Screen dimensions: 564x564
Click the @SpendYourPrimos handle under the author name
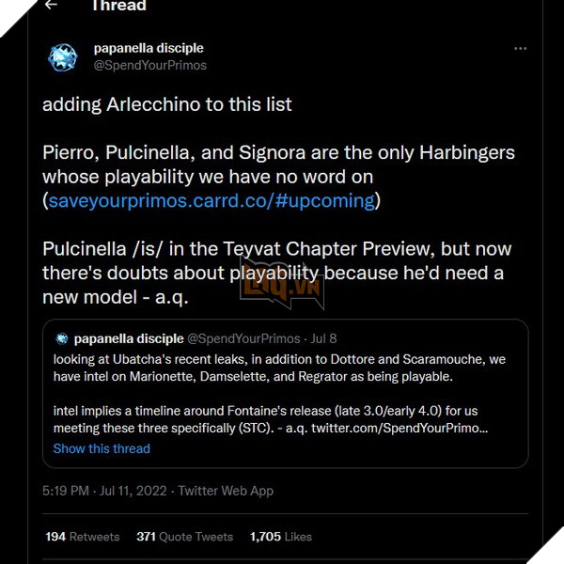(150, 66)
